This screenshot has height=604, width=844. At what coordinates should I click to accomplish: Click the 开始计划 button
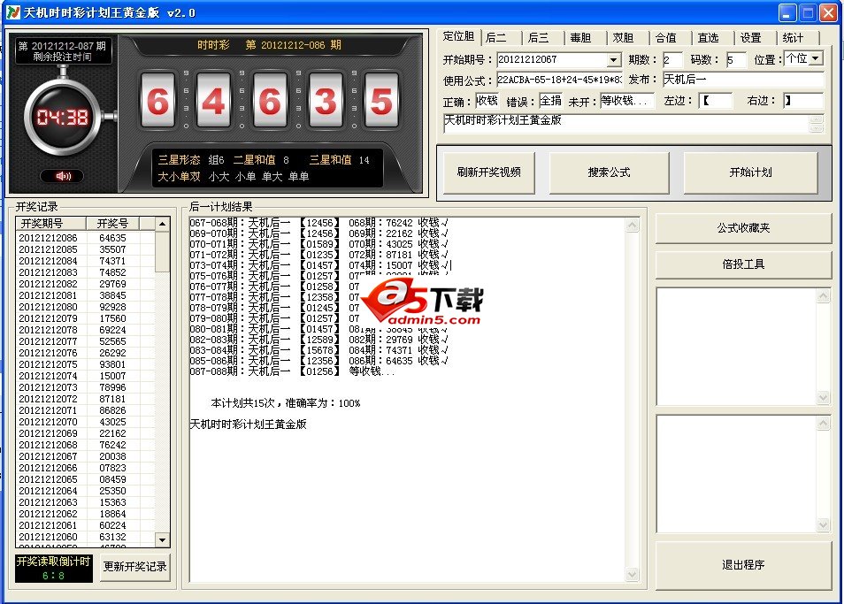pos(750,172)
